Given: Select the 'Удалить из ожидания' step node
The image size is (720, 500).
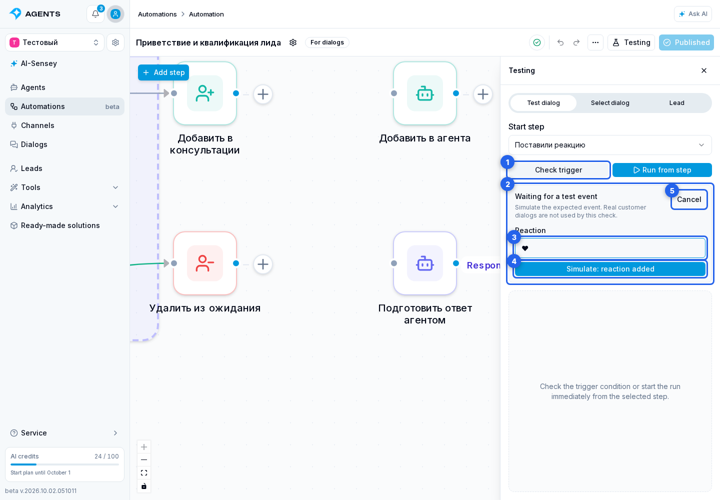Looking at the screenshot, I should [205, 263].
